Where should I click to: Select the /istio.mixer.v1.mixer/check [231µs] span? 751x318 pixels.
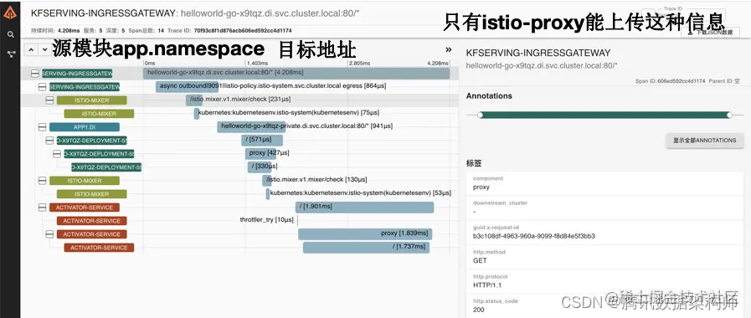tap(194, 100)
